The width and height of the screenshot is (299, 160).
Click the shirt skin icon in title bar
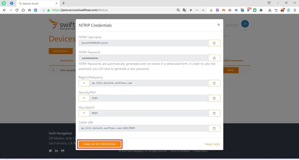click(269, 3)
